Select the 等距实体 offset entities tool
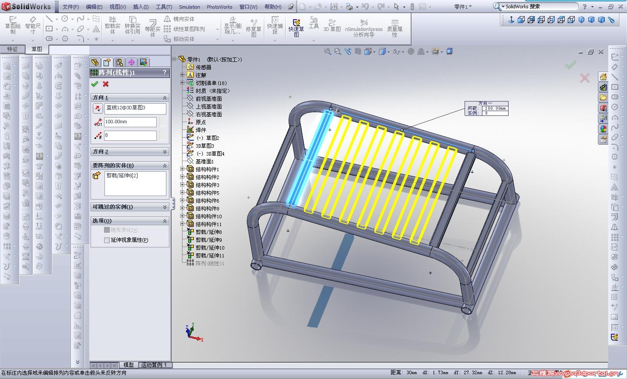Viewport: 627px width, 379px height. (x=152, y=28)
